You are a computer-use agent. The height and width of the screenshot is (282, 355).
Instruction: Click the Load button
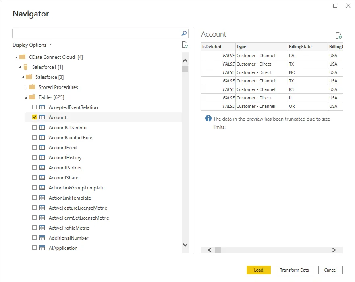[258, 270]
